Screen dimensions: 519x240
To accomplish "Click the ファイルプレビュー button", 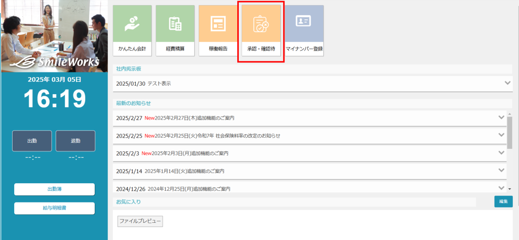I will 140,221.
